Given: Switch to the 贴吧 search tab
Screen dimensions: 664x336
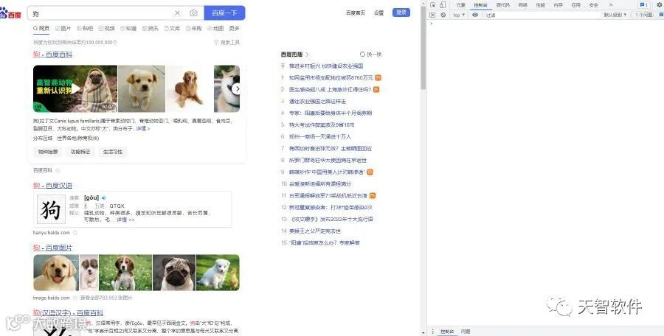Looking at the screenshot, I should tap(85, 28).
